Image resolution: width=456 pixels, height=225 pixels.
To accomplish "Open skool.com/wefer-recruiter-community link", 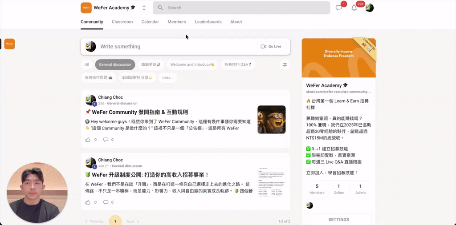I will (x=338, y=92).
